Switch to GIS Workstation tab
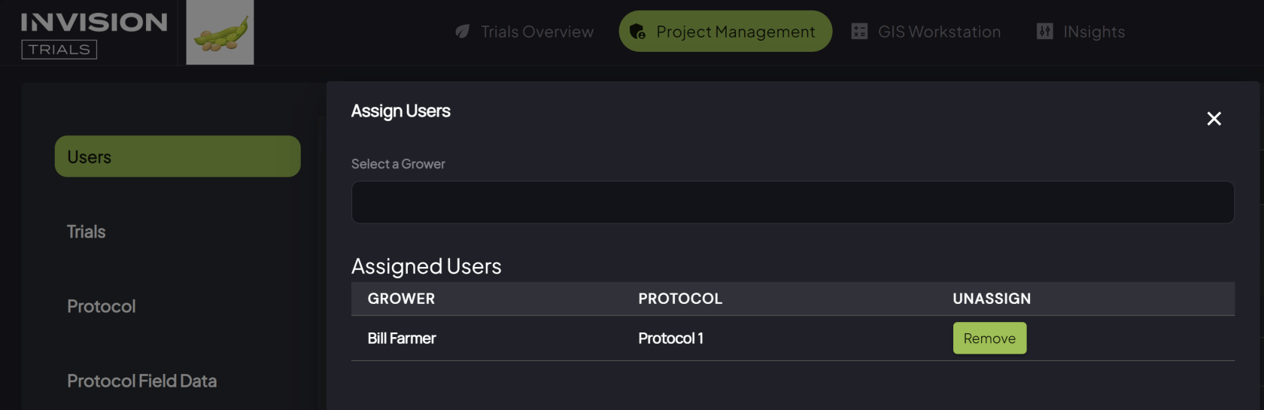Screen dimensions: 1264x410 pyautogui.click(x=926, y=32)
